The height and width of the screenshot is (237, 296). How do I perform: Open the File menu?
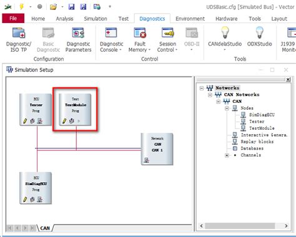pos(13,18)
